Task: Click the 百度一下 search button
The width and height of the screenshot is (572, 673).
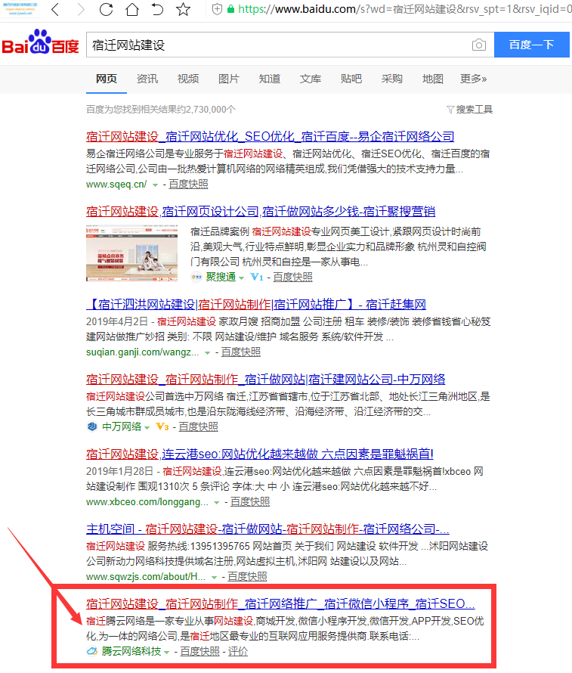Action: pyautogui.click(x=532, y=45)
